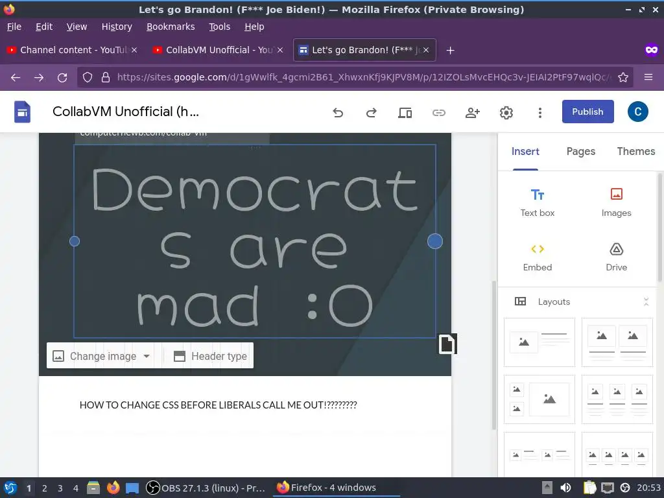664x498 pixels.
Task: Open the Header type options
Action: (211, 356)
